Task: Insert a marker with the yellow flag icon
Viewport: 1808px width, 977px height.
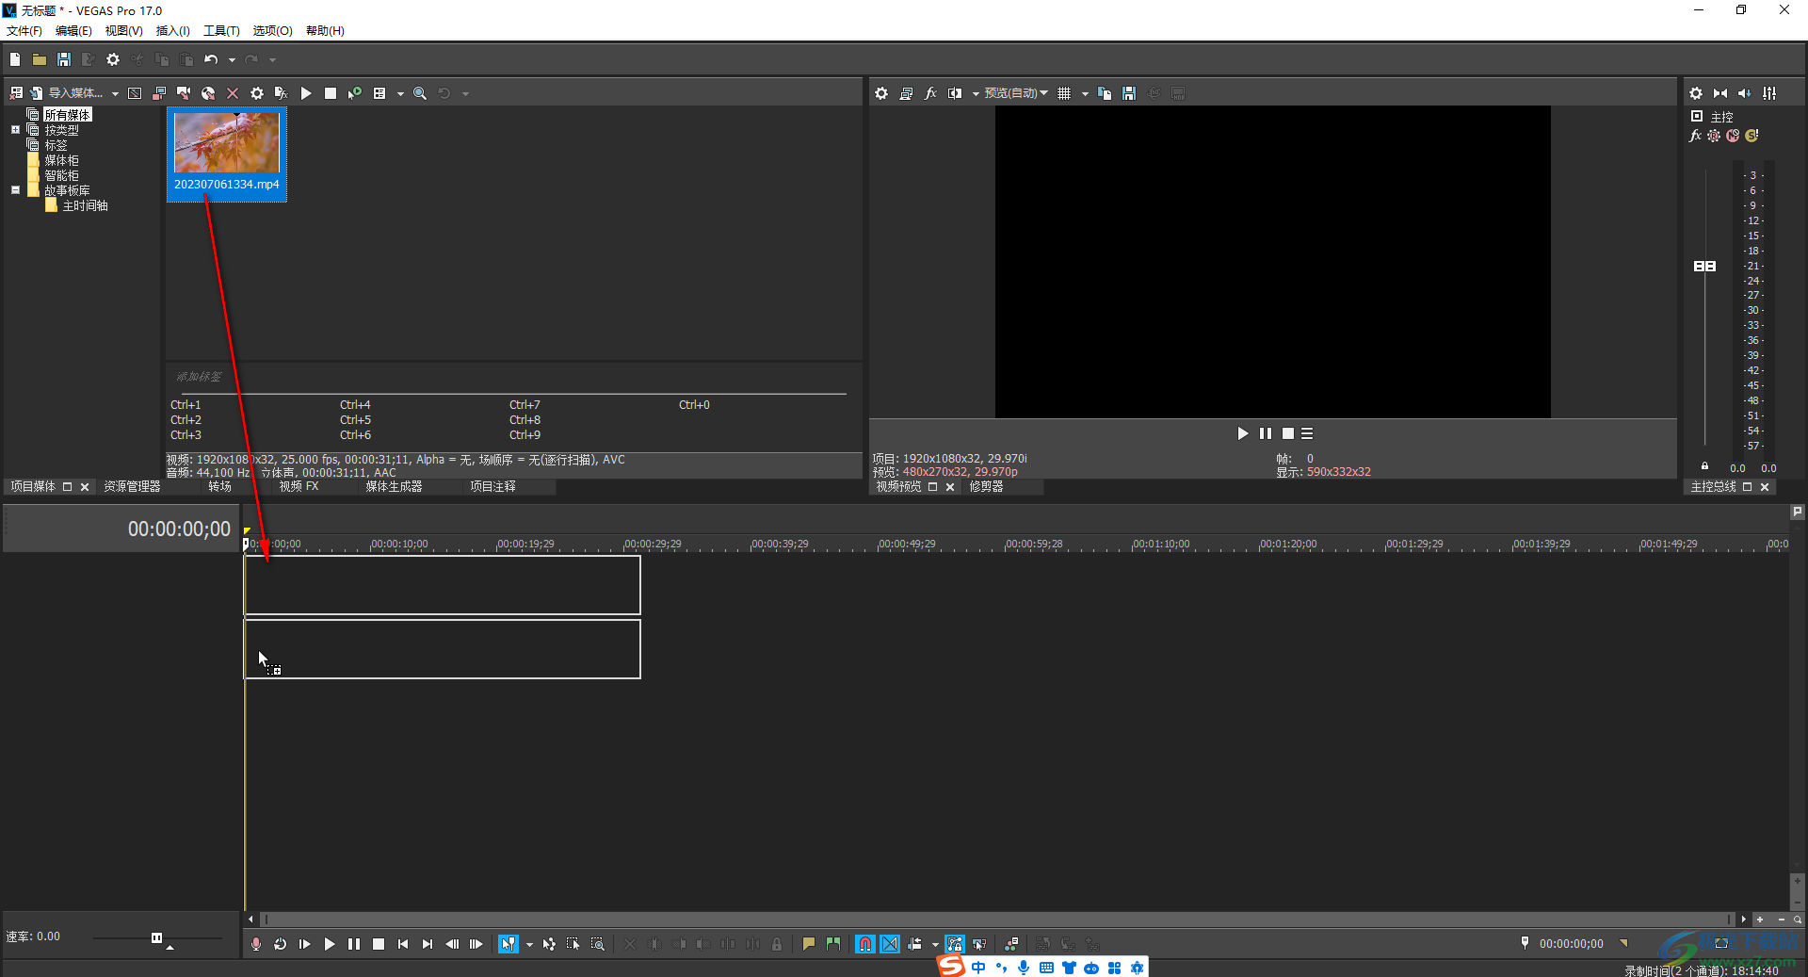Action: (x=808, y=944)
